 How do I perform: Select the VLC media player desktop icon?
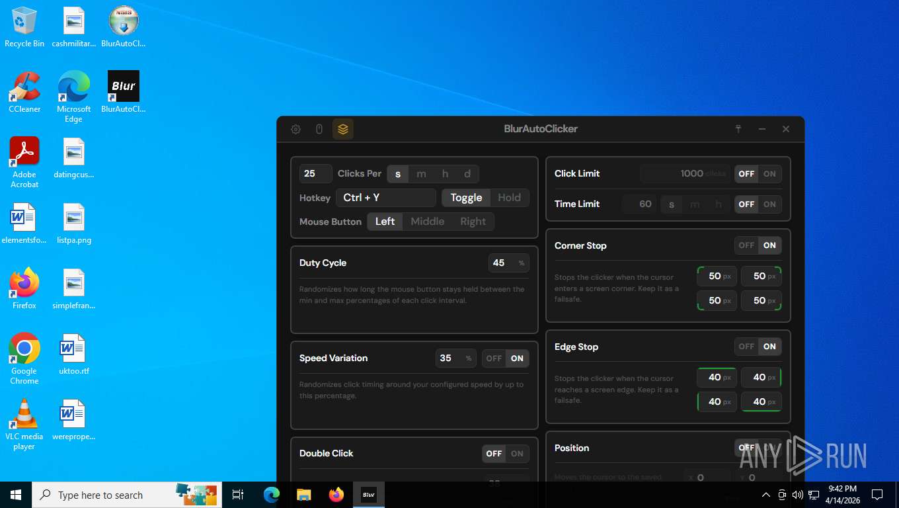[x=24, y=424]
